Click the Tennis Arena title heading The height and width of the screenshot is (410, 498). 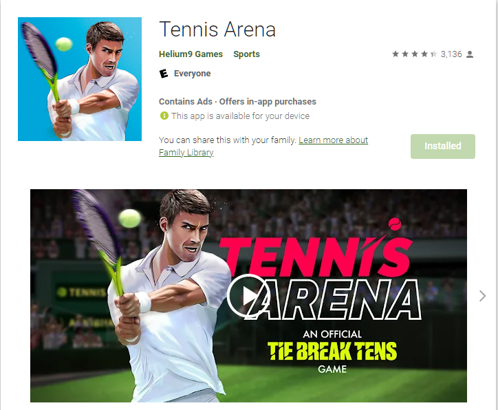pyautogui.click(x=217, y=29)
